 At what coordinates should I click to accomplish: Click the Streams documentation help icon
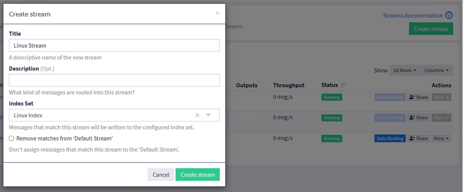(x=449, y=15)
